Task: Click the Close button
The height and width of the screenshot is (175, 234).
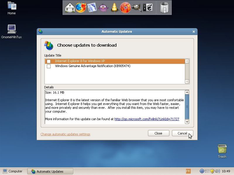Action: coord(159,133)
